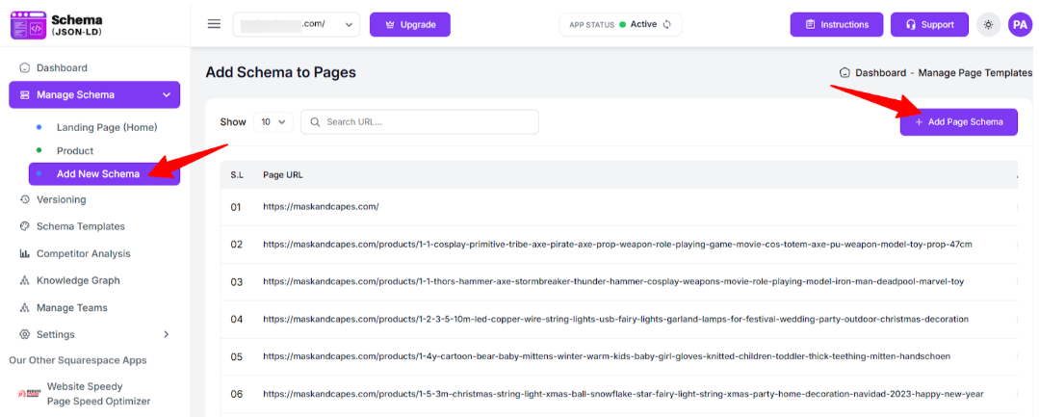The height and width of the screenshot is (417, 1039).
Task: Click the app status refresh icon
Action: tap(666, 24)
